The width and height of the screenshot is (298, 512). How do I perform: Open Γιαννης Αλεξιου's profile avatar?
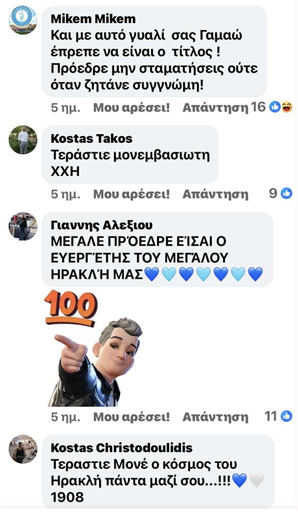pos(23,226)
